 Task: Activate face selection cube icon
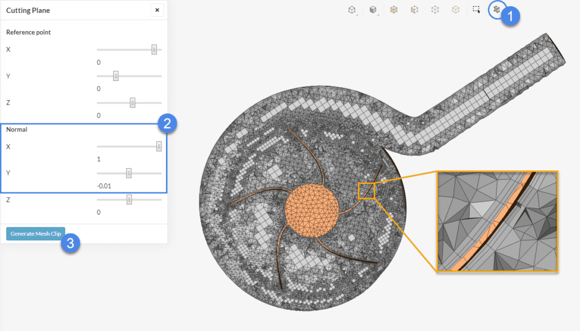pos(415,10)
